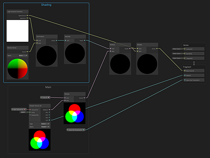210x158 pixels.
Task: Click the Sample Texture 2D RGBA(4) port
Action: click(49, 110)
